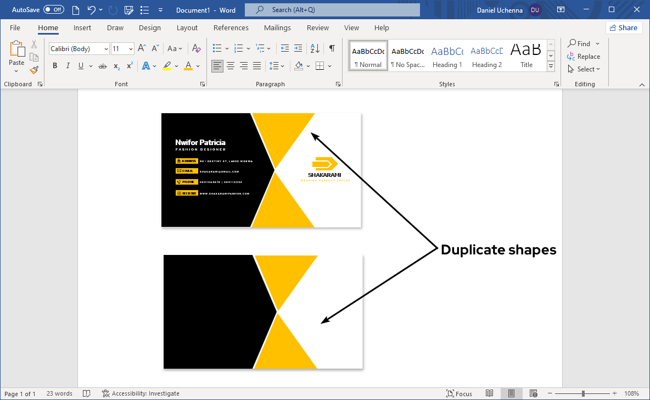The image size is (650, 400).
Task: Open the font name dropdown
Action: (106, 49)
